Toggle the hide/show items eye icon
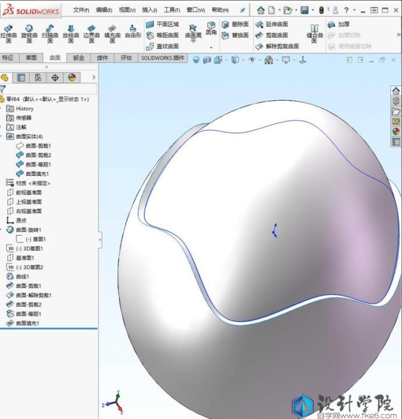 pos(252,60)
